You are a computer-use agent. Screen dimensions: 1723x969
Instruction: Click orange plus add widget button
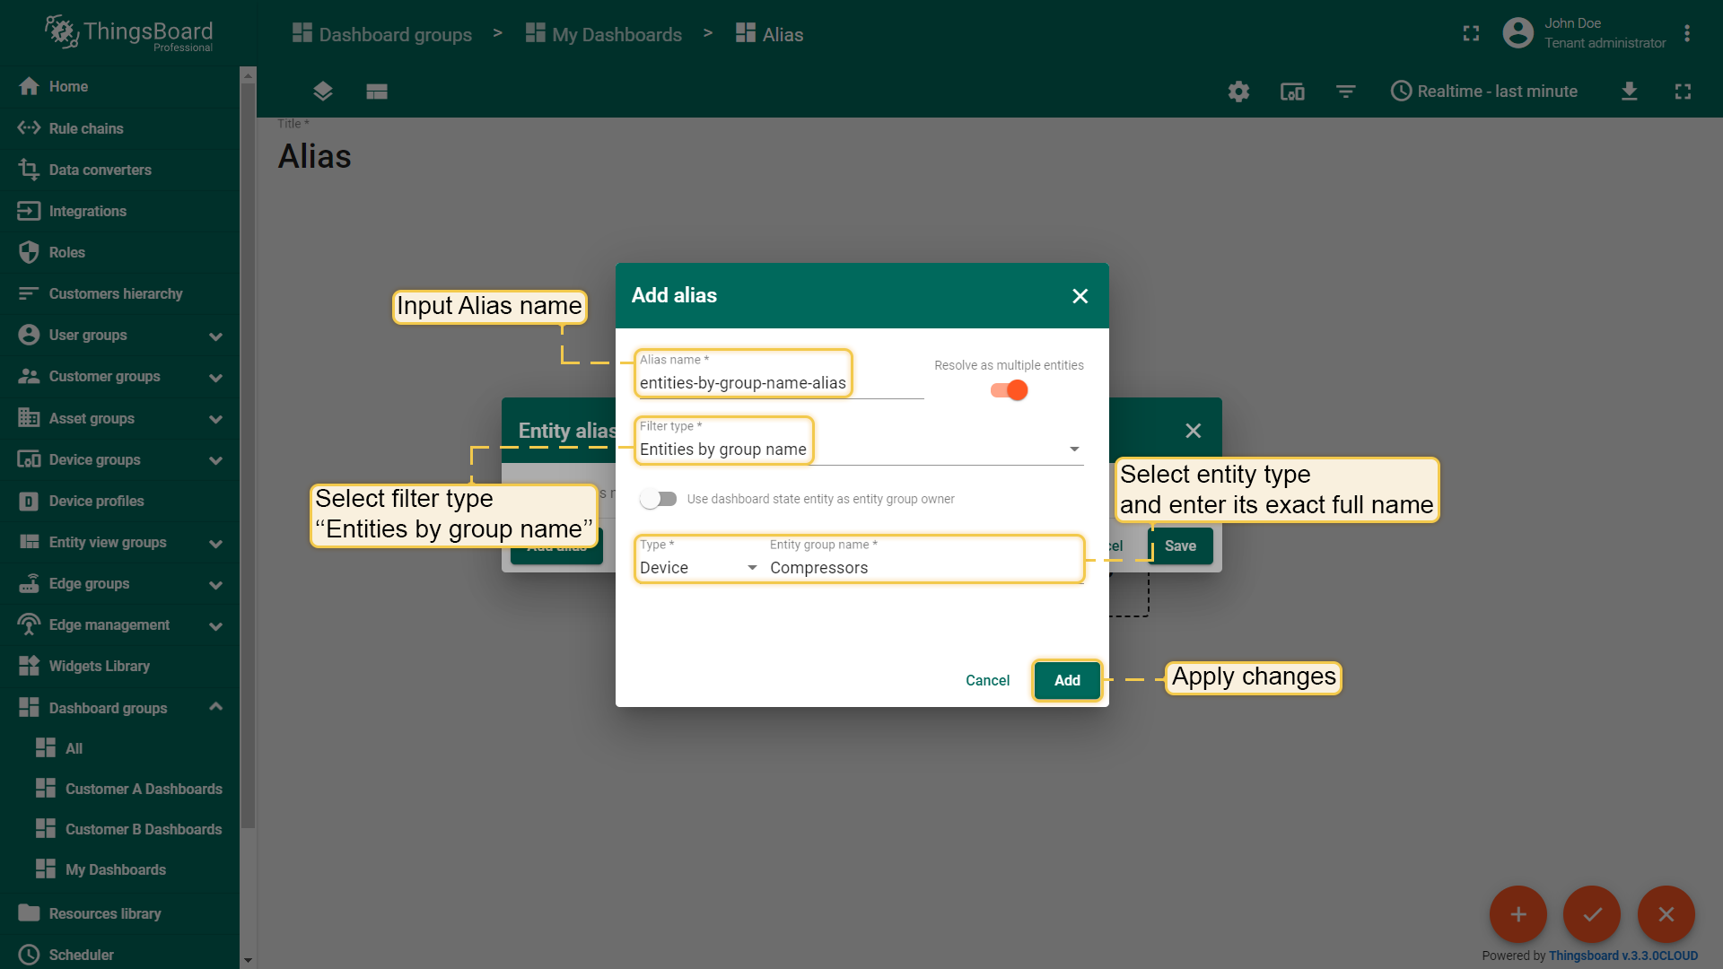click(1517, 914)
